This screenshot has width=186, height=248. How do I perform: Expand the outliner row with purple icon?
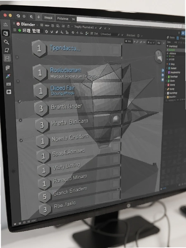(167, 72)
